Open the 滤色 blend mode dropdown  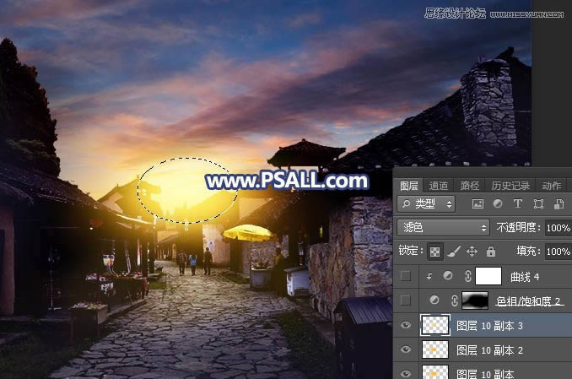pos(442,228)
